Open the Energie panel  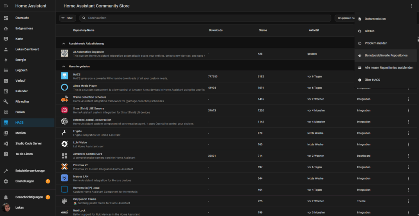tap(28, 60)
